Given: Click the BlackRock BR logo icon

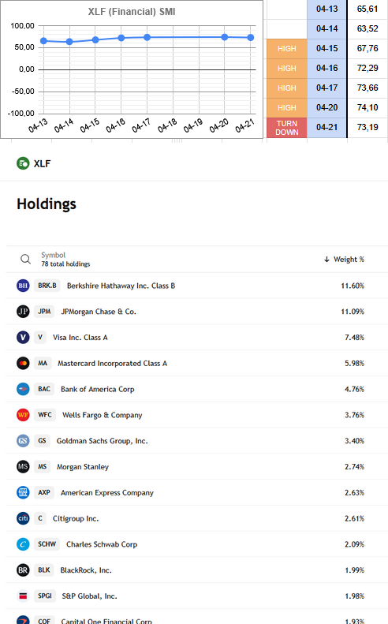Looking at the screenshot, I should pyautogui.click(x=23, y=570).
